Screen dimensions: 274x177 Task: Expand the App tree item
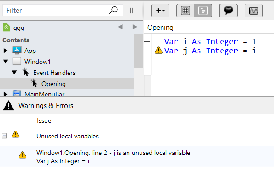click(6, 51)
